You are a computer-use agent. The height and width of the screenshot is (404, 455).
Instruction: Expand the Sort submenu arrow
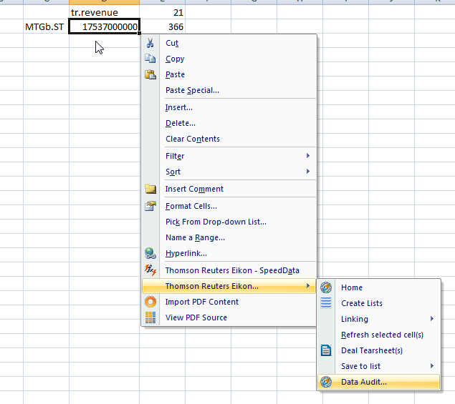308,172
